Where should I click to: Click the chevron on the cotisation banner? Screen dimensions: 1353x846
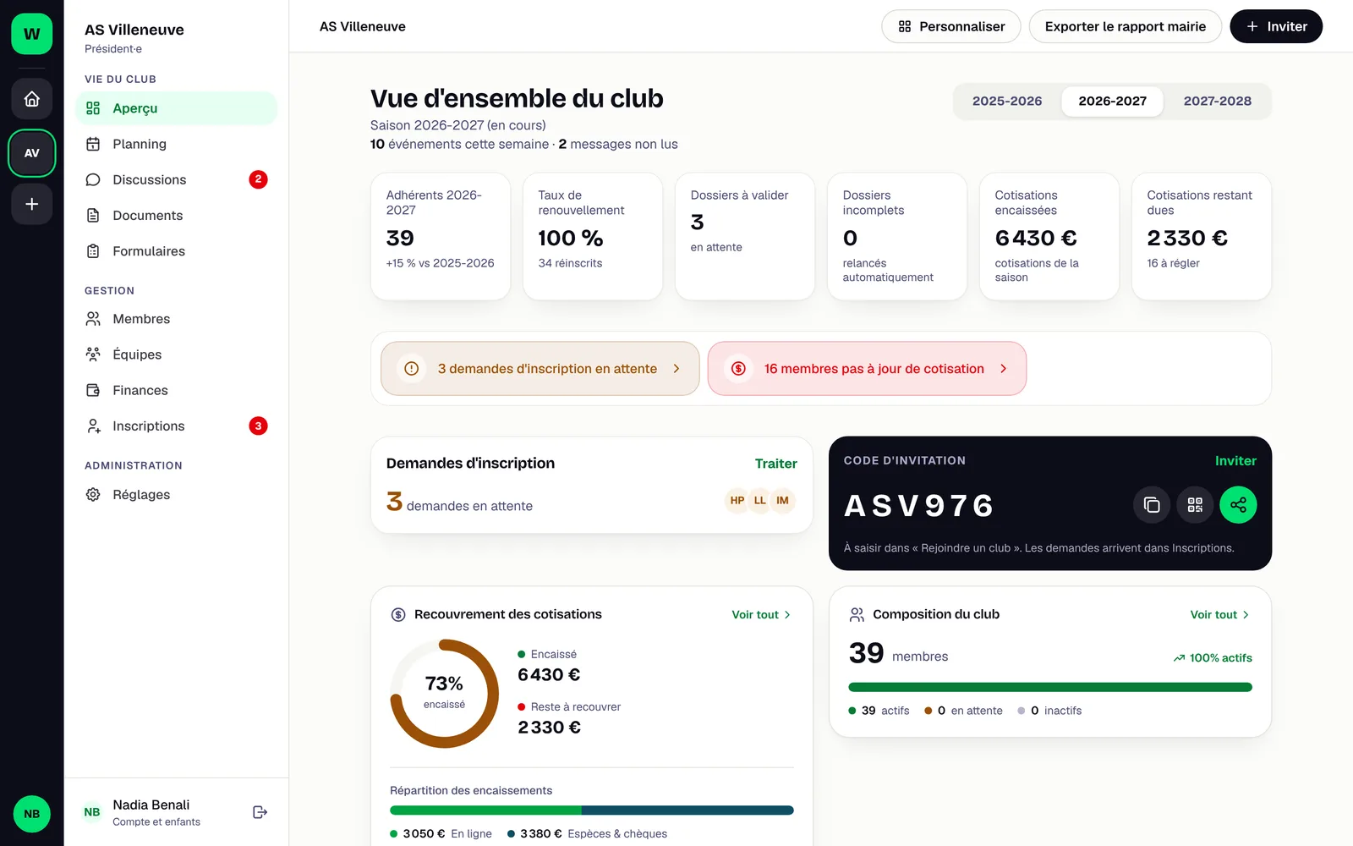tap(1004, 369)
